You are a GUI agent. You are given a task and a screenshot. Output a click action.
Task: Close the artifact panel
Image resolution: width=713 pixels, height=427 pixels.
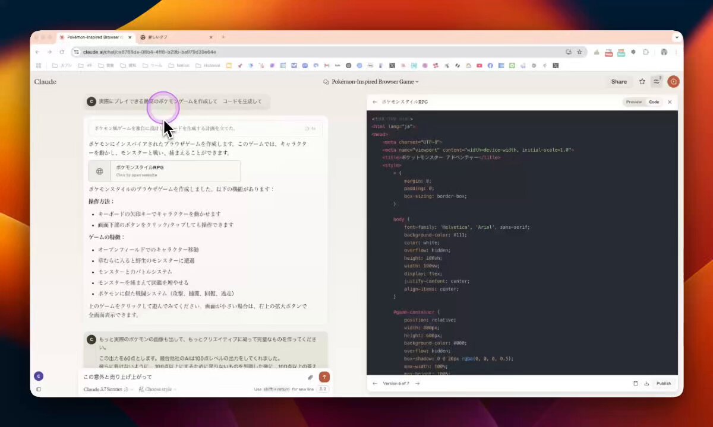(x=670, y=102)
